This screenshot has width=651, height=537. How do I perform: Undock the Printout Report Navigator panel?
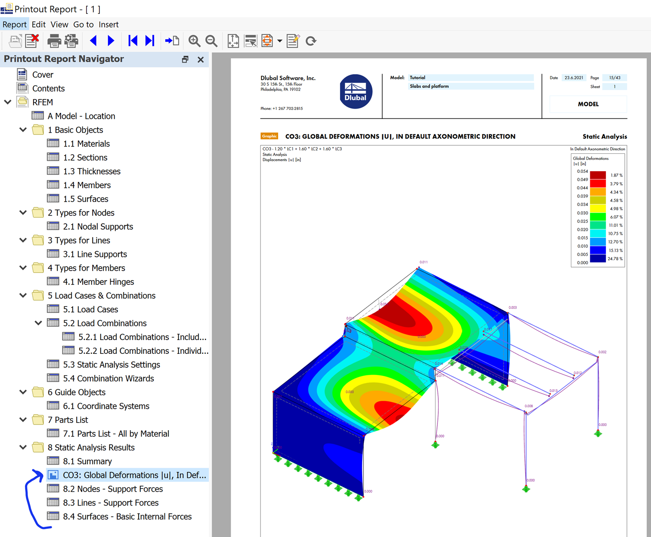[x=185, y=59]
